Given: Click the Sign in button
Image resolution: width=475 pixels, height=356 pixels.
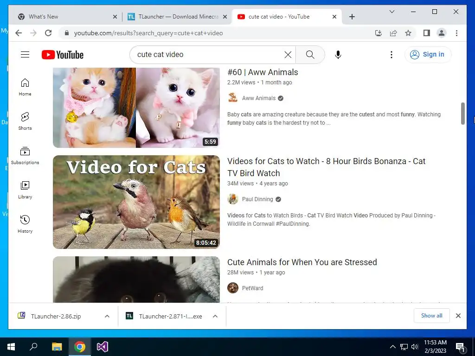Looking at the screenshot, I should pyautogui.click(x=428, y=55).
